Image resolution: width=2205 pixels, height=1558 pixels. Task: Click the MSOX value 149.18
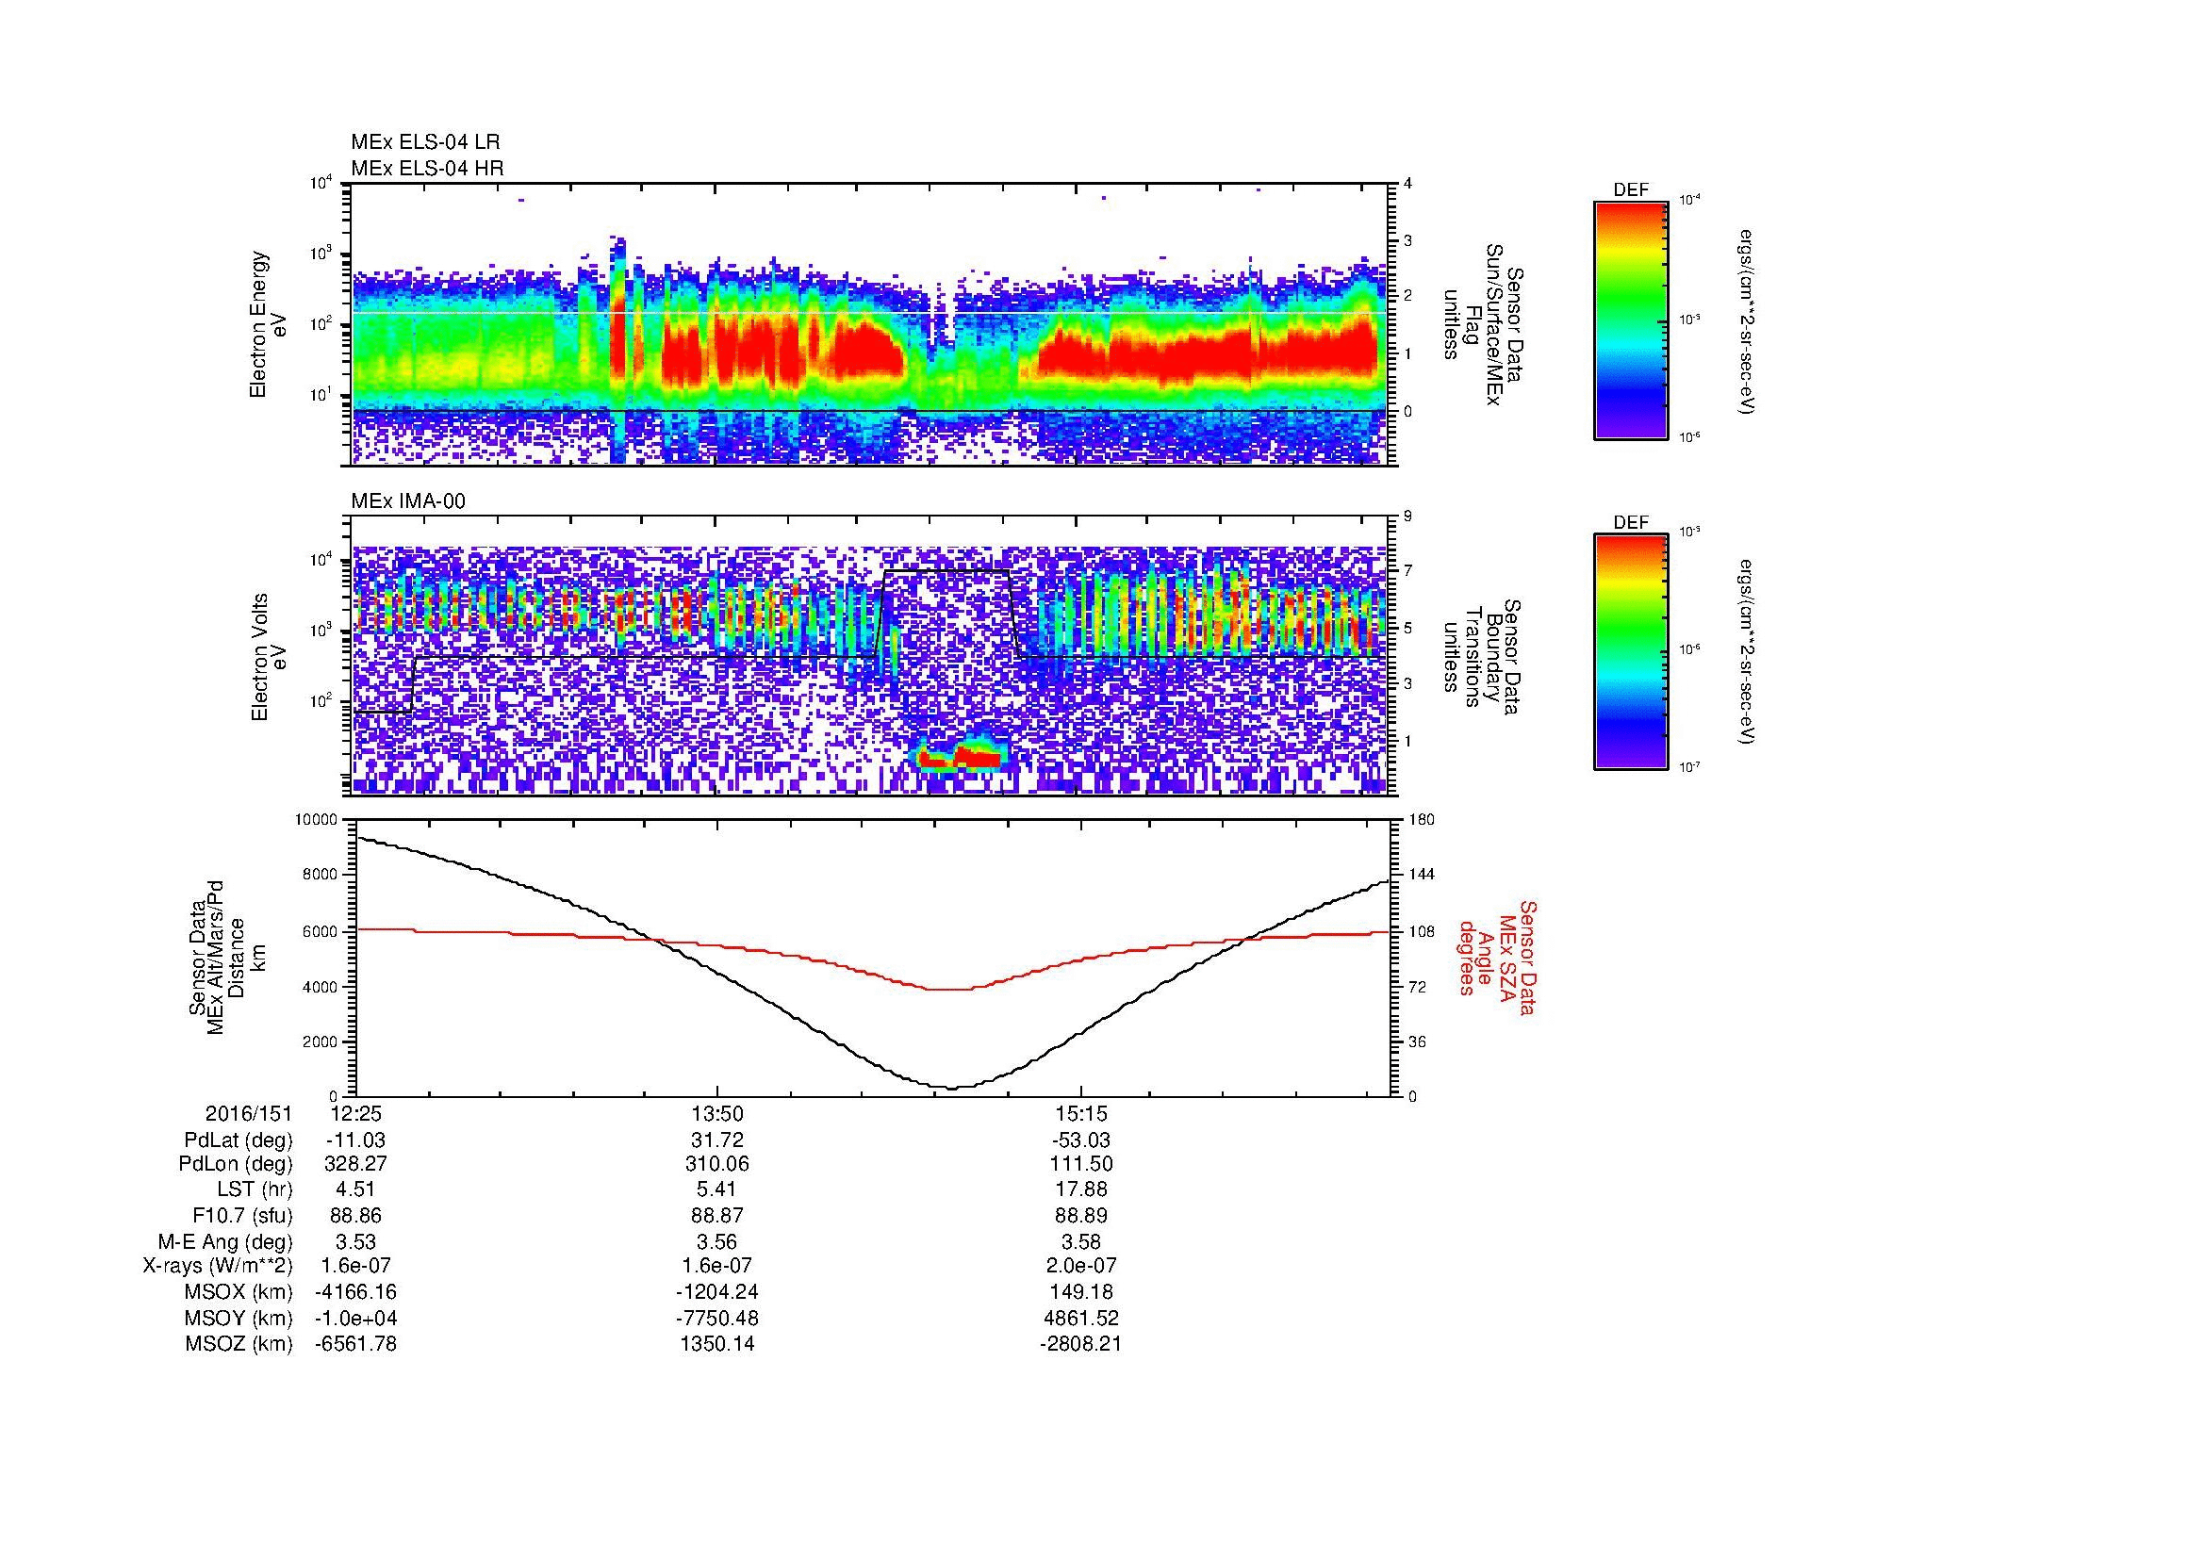[1080, 1292]
